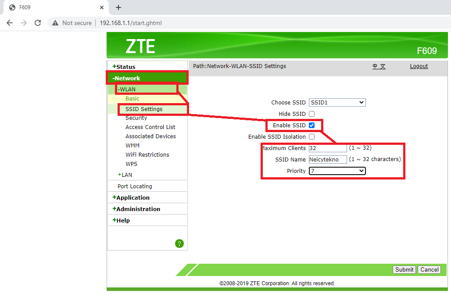Click the SSID Name input field

tap(327, 159)
